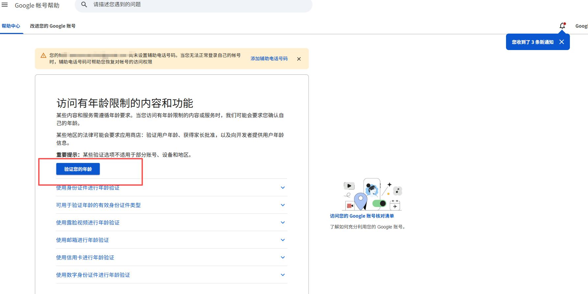The width and height of the screenshot is (588, 294).
Task: Expand 使用邮箱进行年龄验证 chevron
Action: 283,240
